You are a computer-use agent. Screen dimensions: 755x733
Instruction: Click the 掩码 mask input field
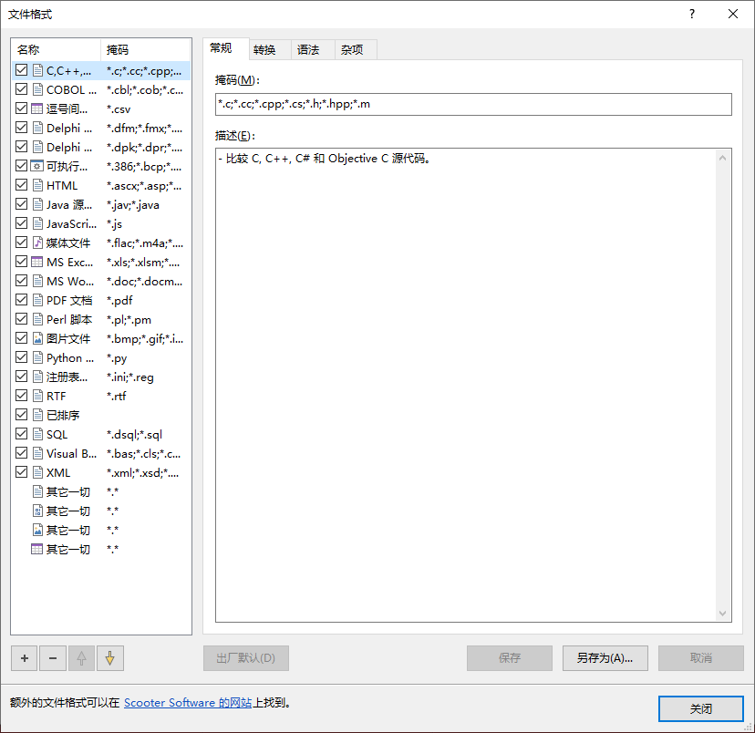point(473,105)
